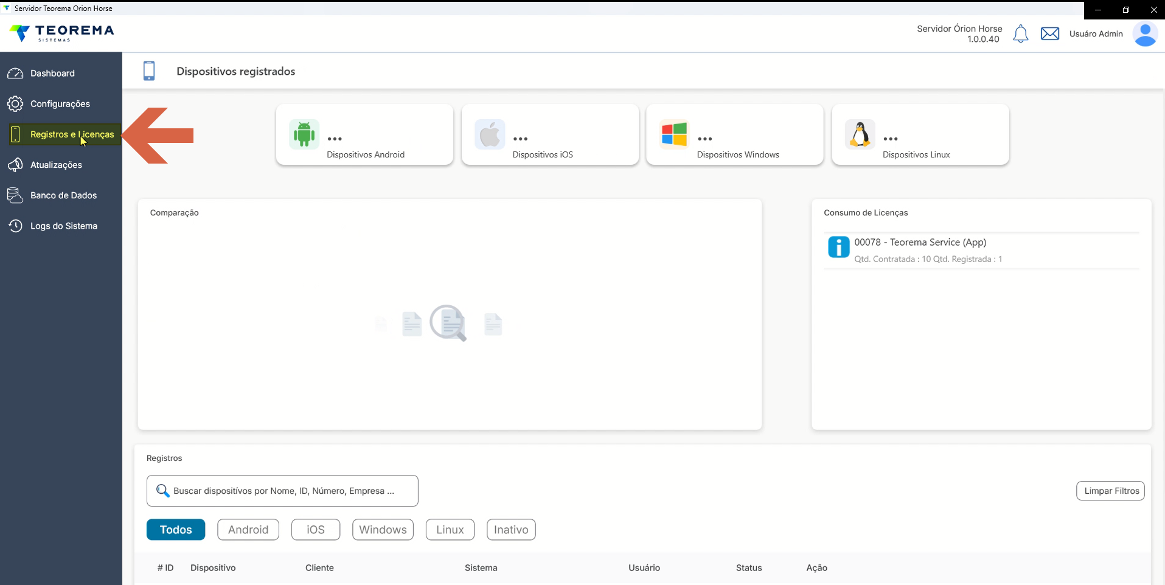Click the Usuário Admin avatar icon
The height and width of the screenshot is (585, 1165).
pyautogui.click(x=1145, y=34)
